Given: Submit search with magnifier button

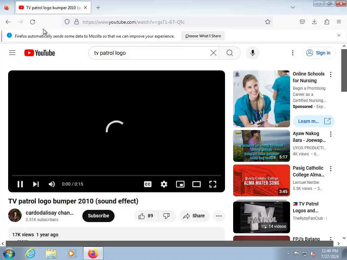Looking at the screenshot, I should point(230,53).
